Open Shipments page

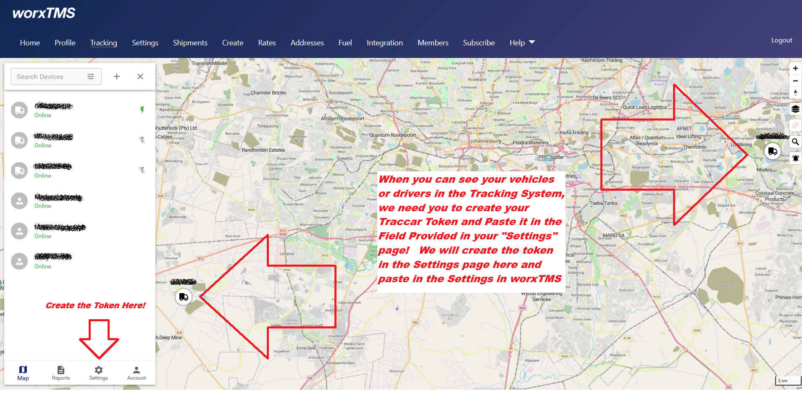pos(190,43)
